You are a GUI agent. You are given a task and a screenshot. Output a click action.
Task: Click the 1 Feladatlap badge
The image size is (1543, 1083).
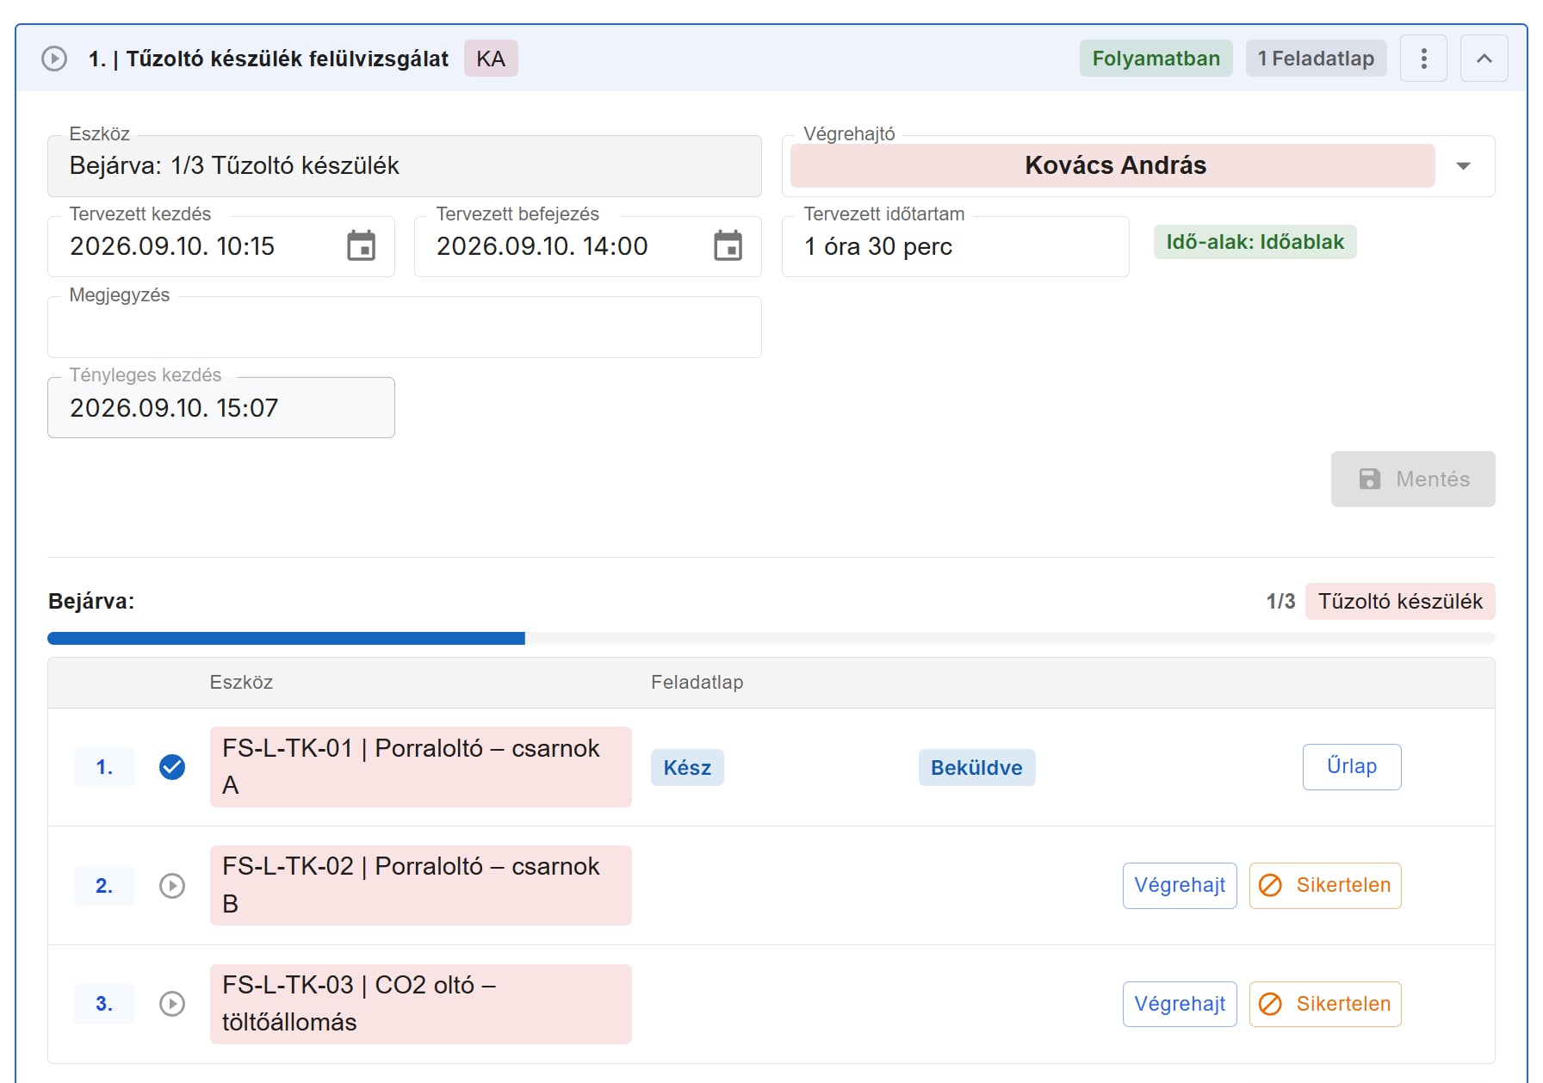[1316, 59]
